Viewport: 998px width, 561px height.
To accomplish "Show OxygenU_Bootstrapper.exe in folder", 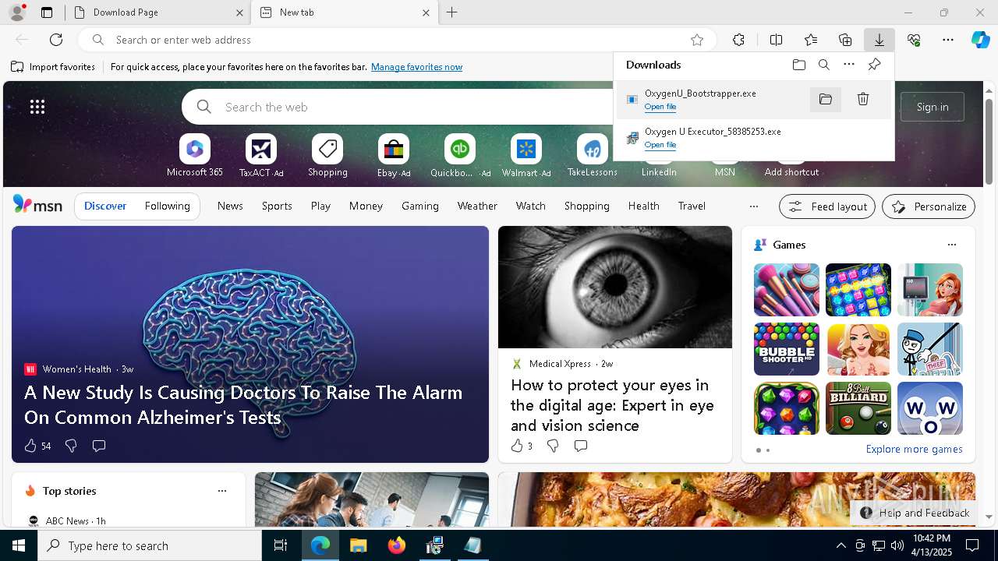I will click(x=826, y=99).
